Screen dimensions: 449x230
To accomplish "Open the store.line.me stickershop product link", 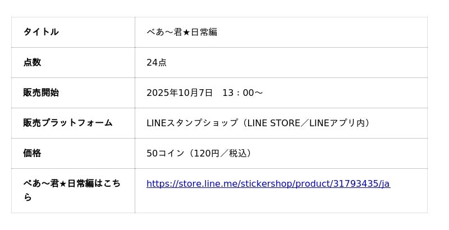I will pyautogui.click(x=268, y=184).
